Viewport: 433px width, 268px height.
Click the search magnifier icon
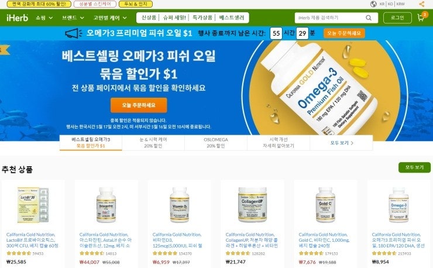[369, 18]
